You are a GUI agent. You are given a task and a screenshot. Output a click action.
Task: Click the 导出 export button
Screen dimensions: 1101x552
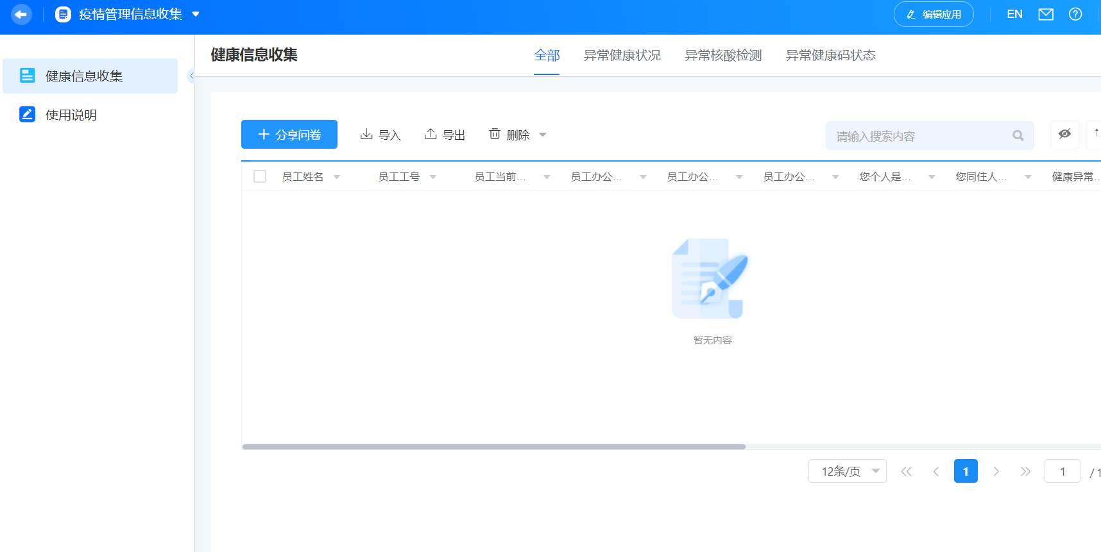(x=445, y=135)
